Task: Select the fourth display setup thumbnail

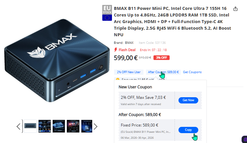Action: pos(73,126)
